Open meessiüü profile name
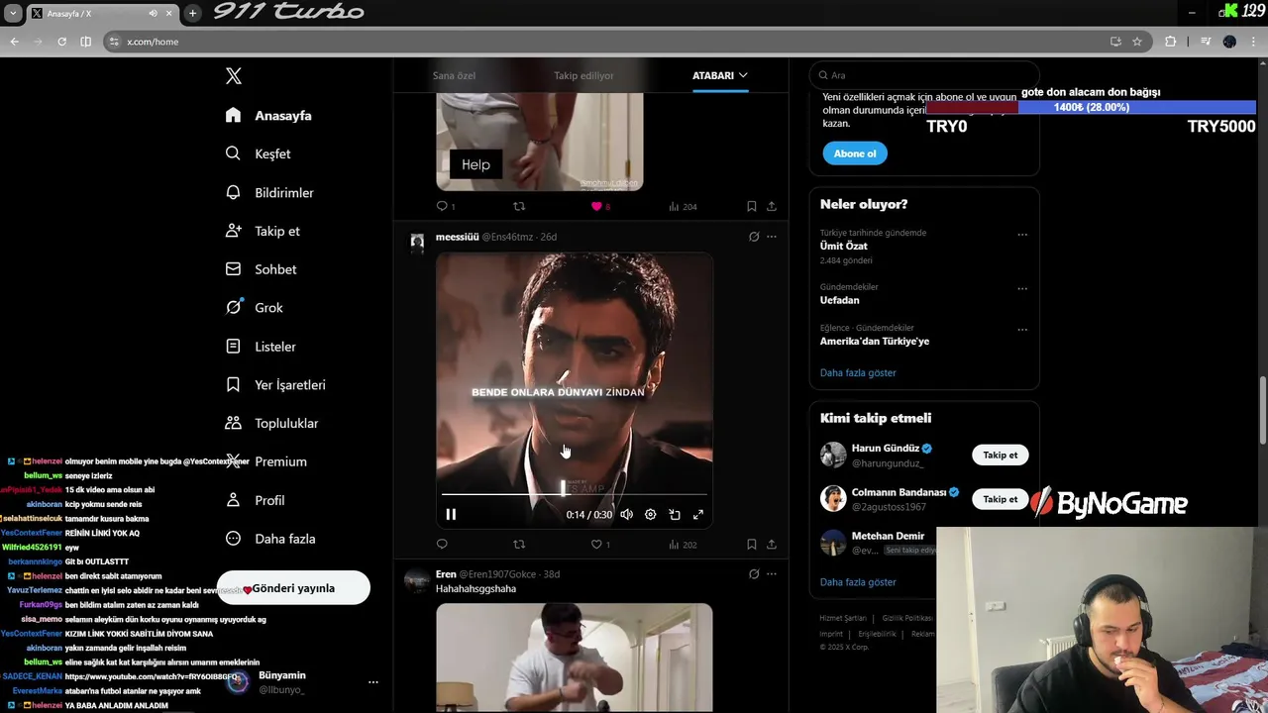1268x713 pixels. coord(457,237)
